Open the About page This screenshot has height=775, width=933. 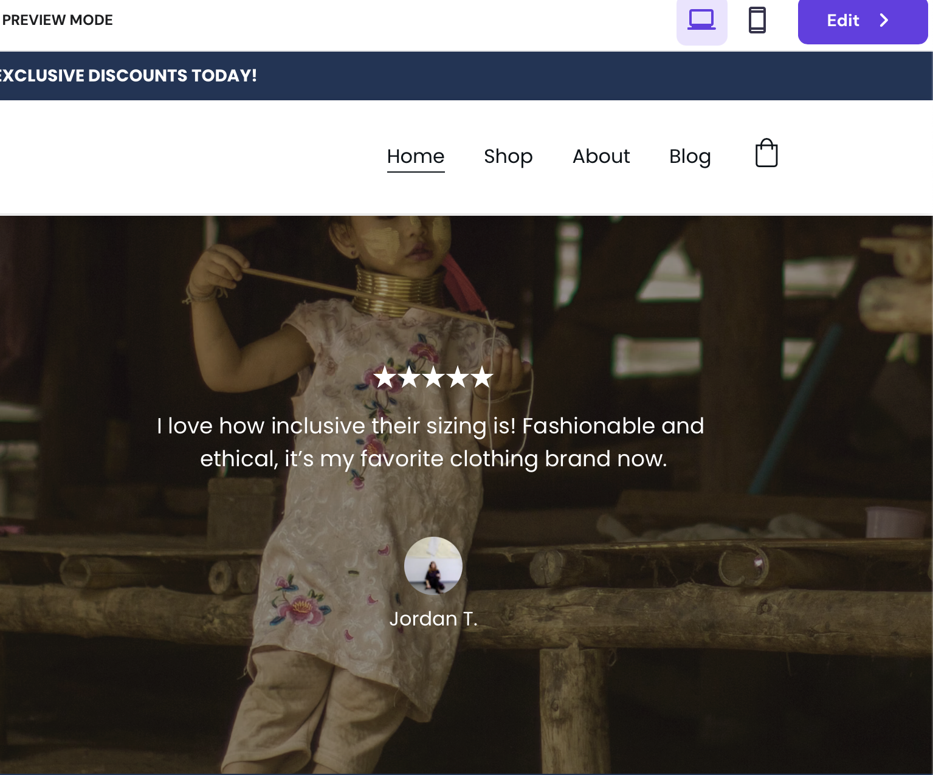point(601,156)
